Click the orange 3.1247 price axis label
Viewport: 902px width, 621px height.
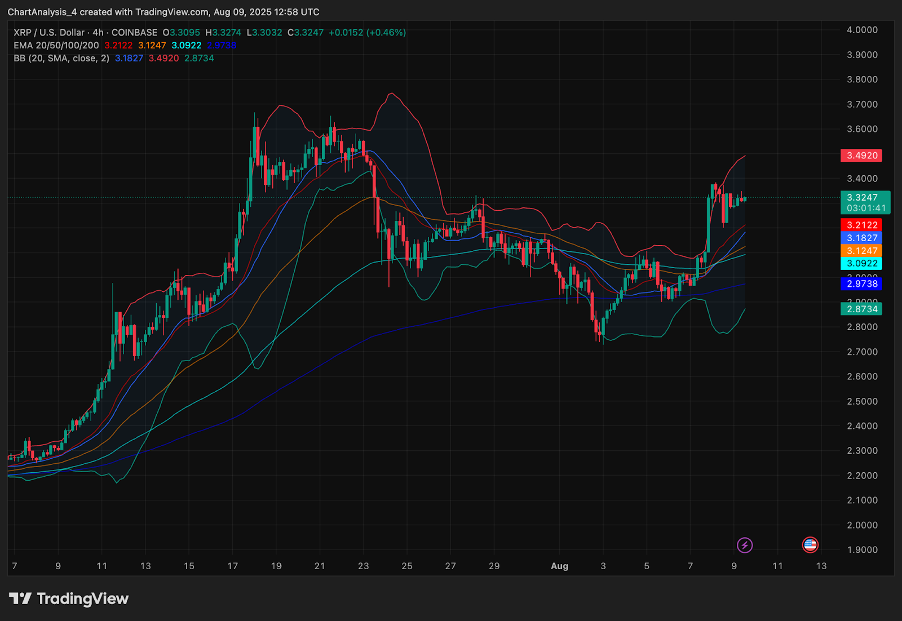862,251
